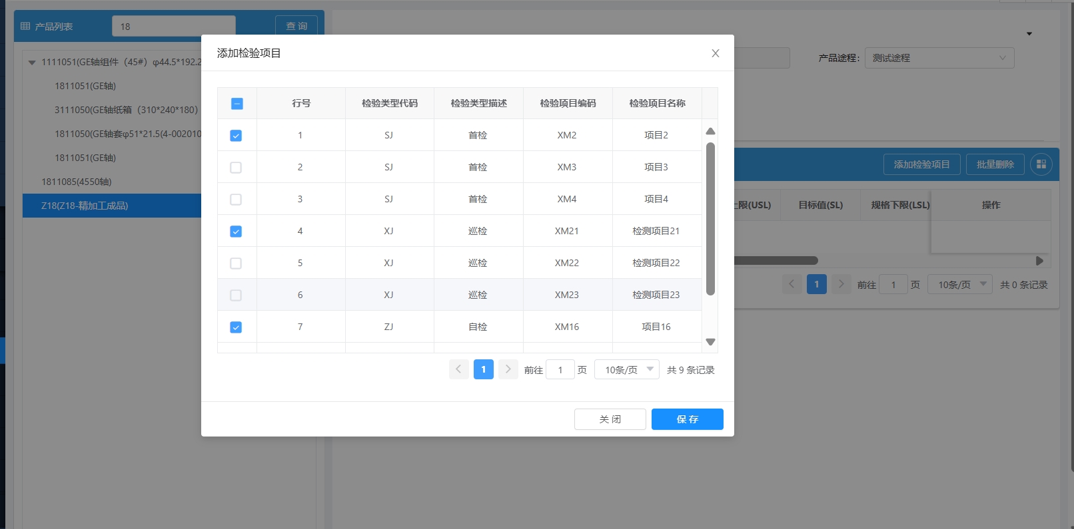This screenshot has height=529, width=1074.
Task: Go to next page in dialog pagination
Action: [508, 369]
